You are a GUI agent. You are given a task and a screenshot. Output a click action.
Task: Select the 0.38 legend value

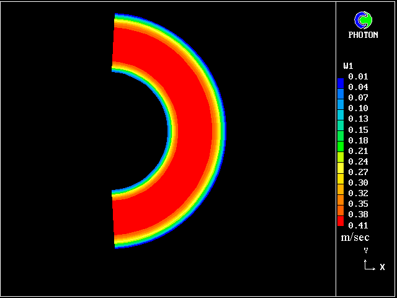pyautogui.click(x=358, y=214)
